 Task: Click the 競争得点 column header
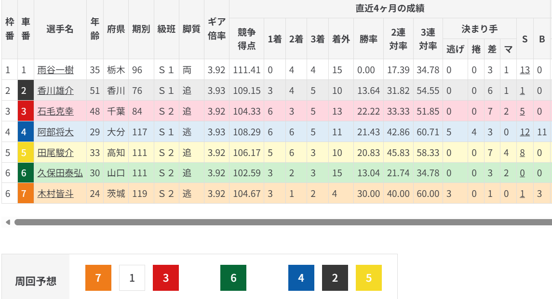tap(246, 39)
